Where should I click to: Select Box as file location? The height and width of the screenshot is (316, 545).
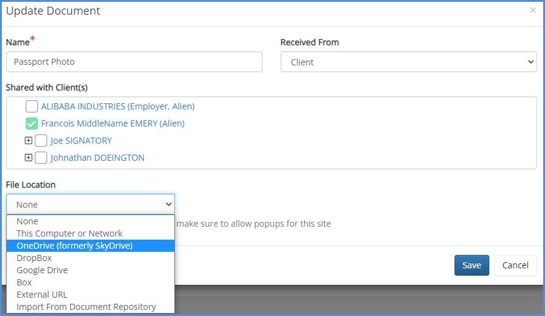[24, 282]
